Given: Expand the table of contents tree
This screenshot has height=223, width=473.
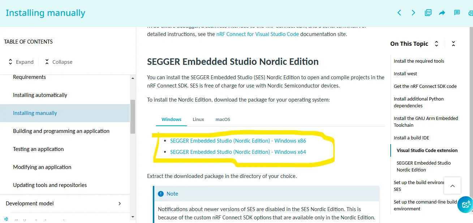Looking at the screenshot, I should pos(21,62).
